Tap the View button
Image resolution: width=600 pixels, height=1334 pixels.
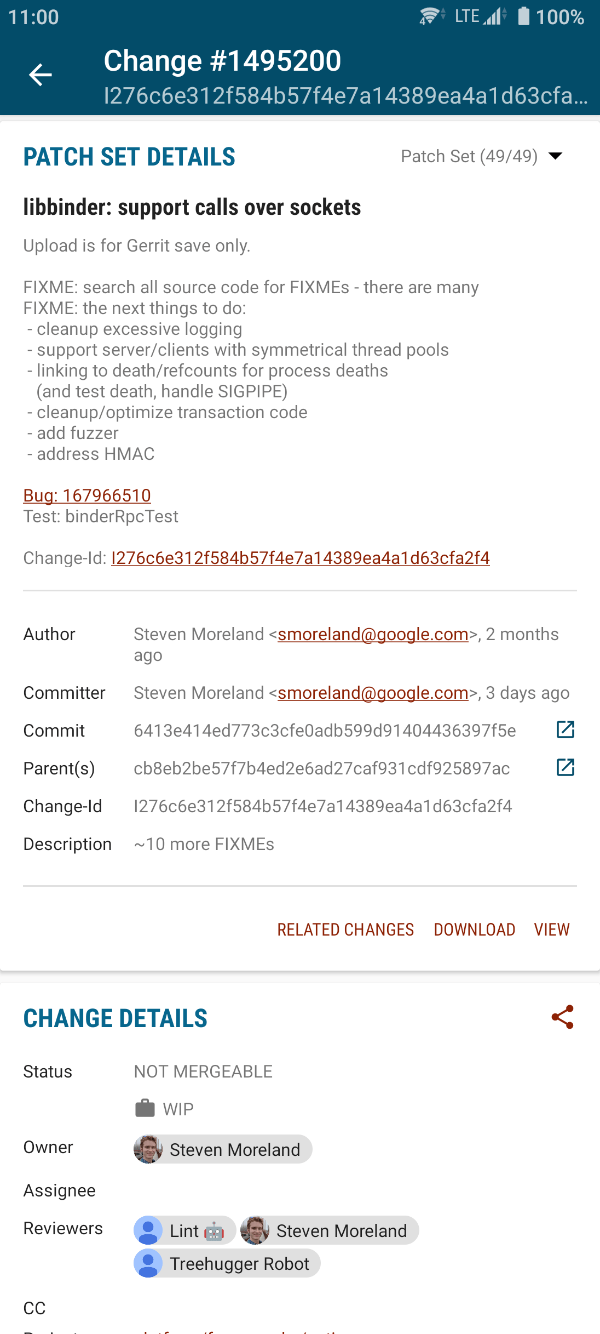point(552,930)
